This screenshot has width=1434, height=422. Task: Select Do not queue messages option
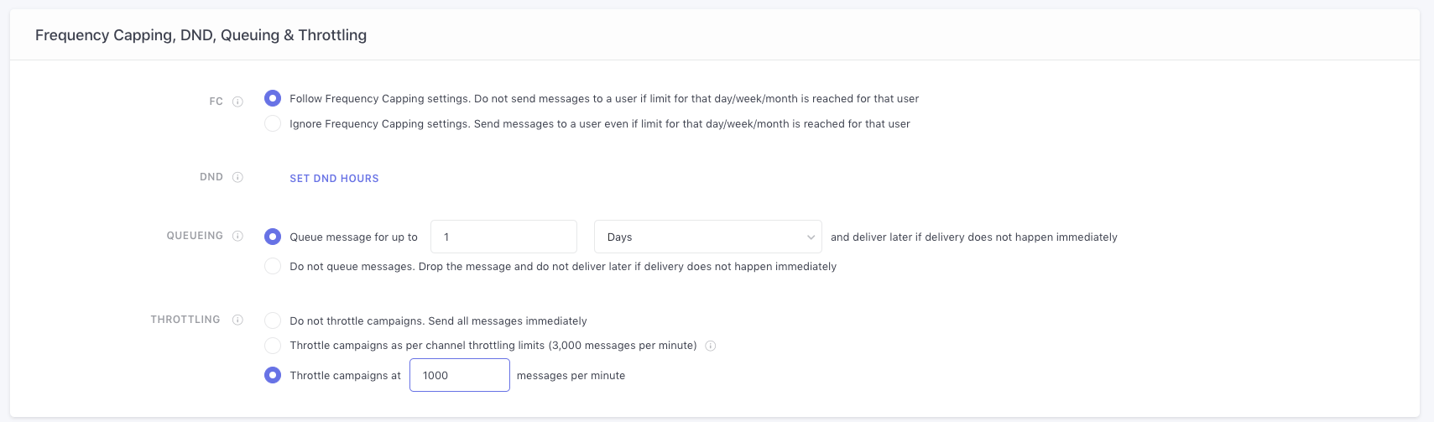click(x=273, y=266)
